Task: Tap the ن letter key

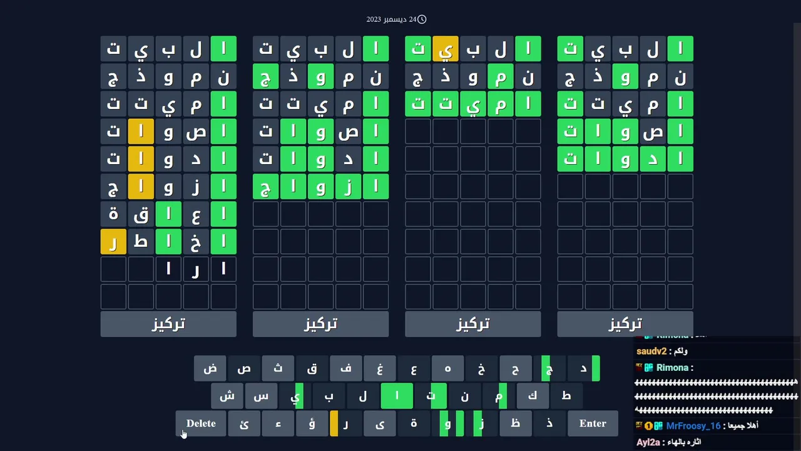Action: (464, 396)
